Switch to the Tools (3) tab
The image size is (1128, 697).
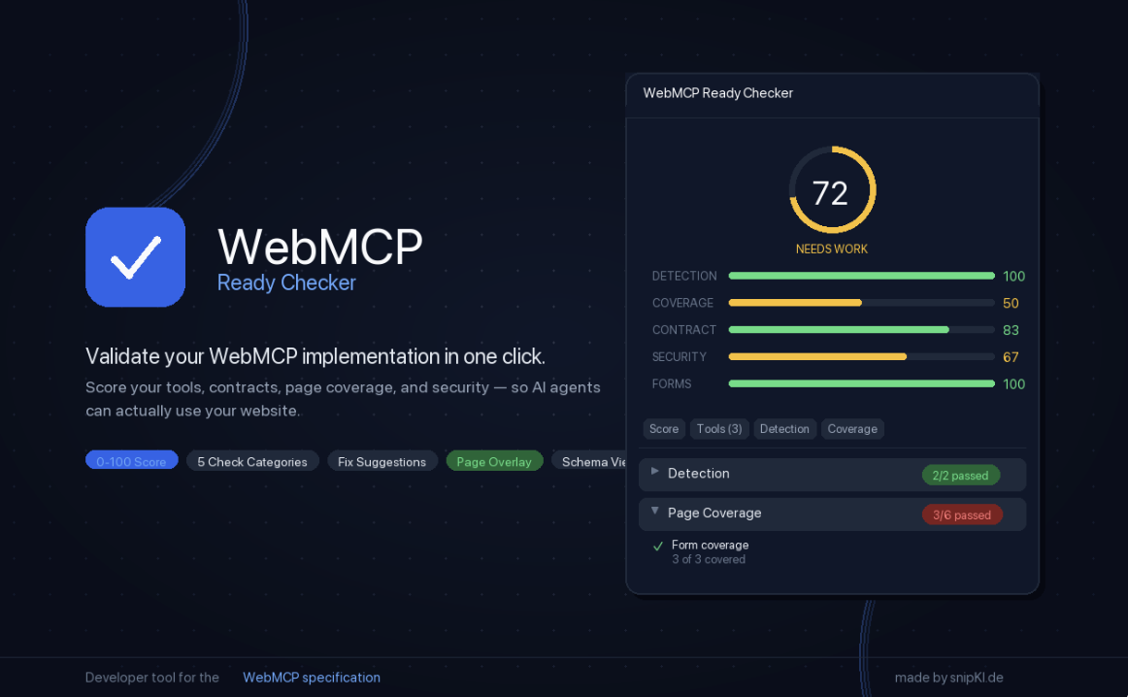(719, 429)
